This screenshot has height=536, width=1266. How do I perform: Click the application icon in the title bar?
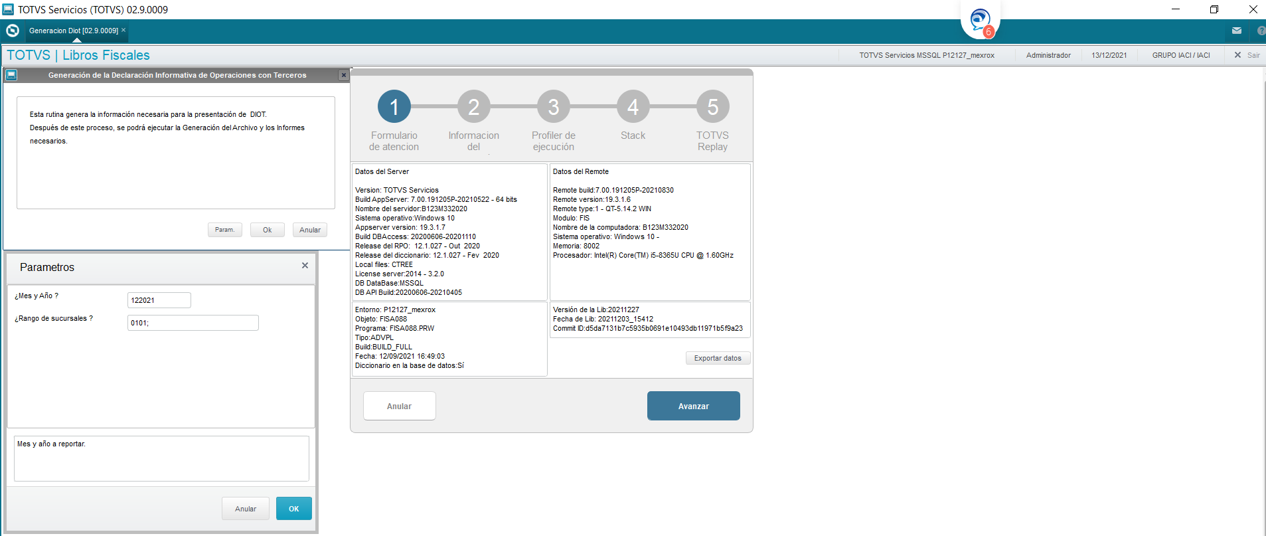[x=8, y=9]
